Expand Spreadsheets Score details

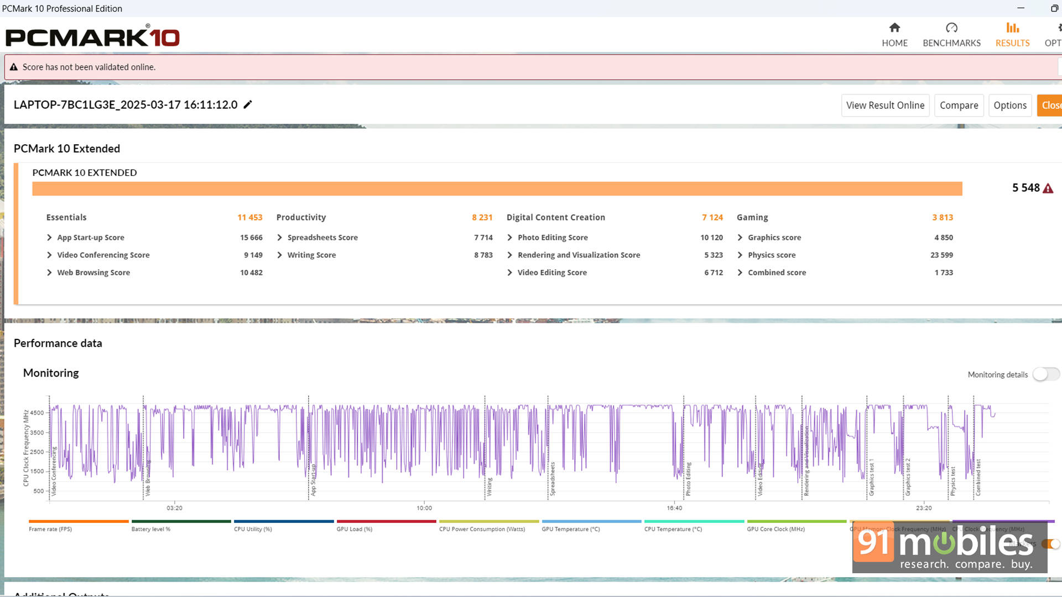click(279, 237)
